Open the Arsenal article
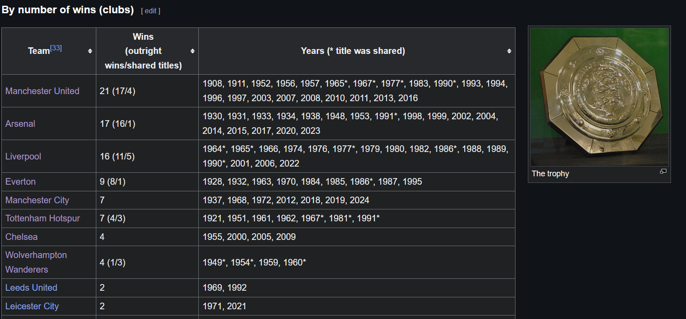This screenshot has height=319, width=686. 20,124
